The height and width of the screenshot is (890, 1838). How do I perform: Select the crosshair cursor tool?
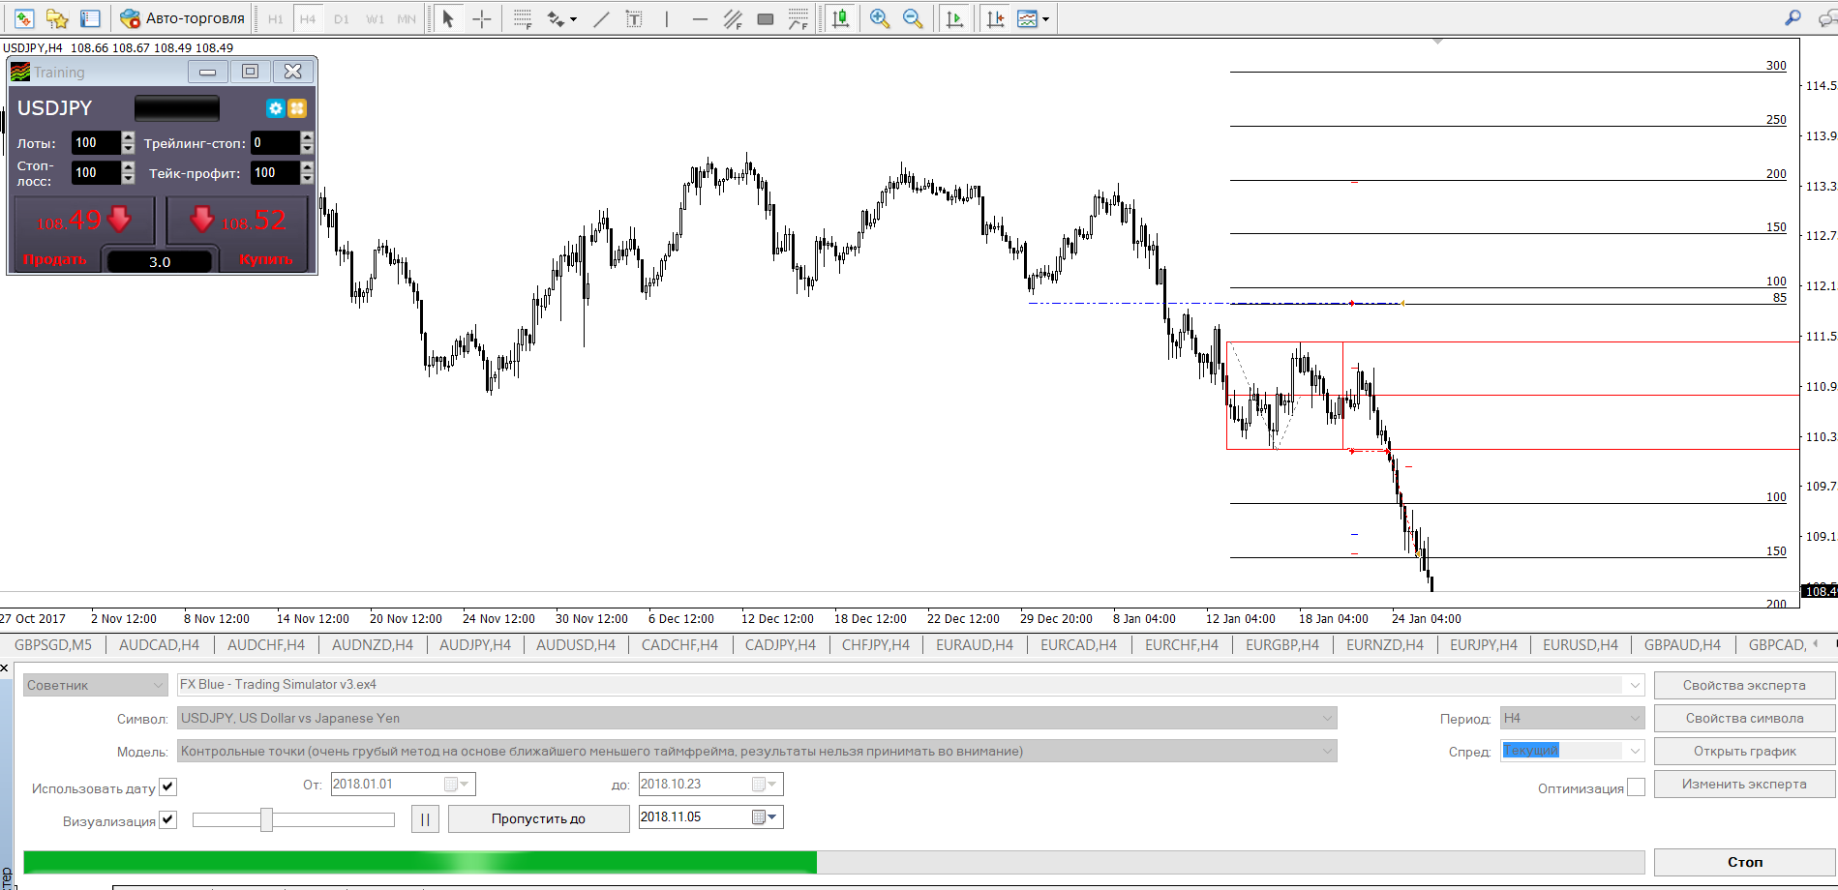pos(481,18)
